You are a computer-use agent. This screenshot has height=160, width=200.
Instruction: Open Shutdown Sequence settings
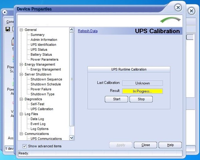point(46,79)
